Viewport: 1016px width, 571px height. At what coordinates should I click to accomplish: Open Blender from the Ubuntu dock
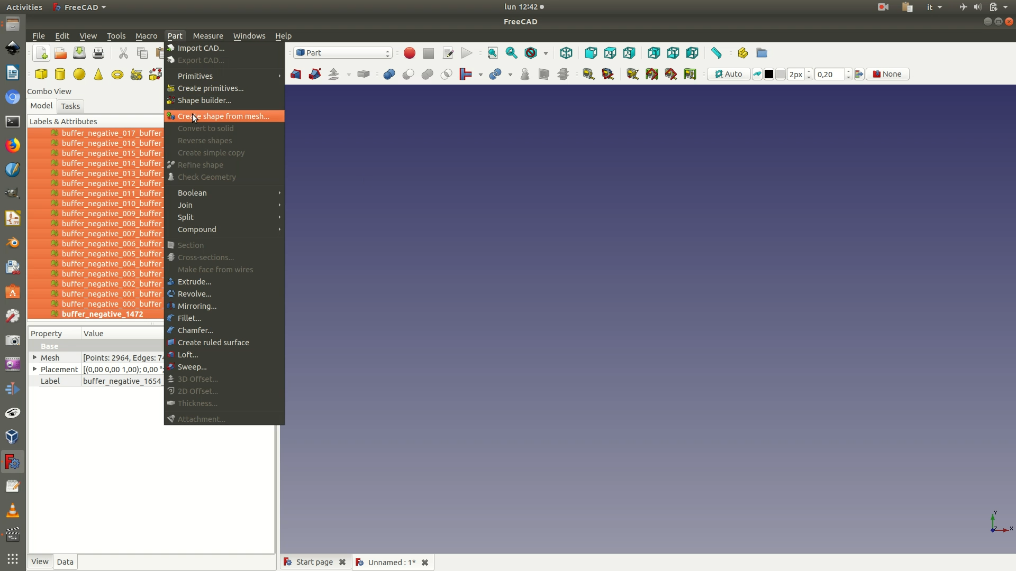point(13,243)
